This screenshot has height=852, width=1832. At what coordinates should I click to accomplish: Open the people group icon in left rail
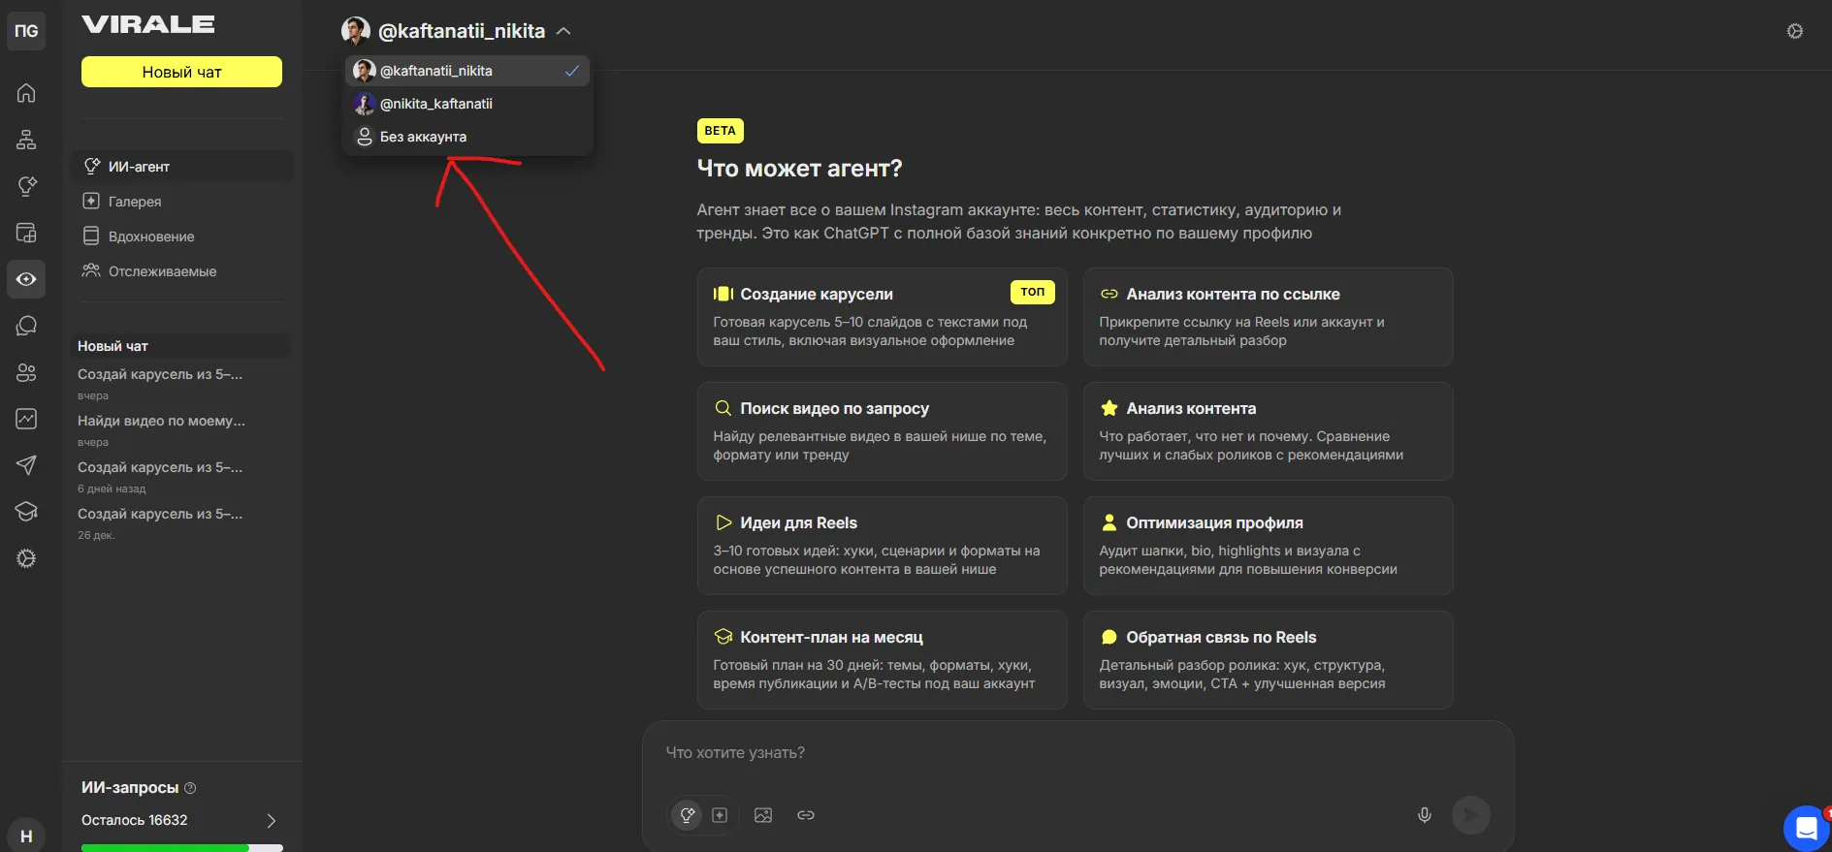(x=26, y=372)
